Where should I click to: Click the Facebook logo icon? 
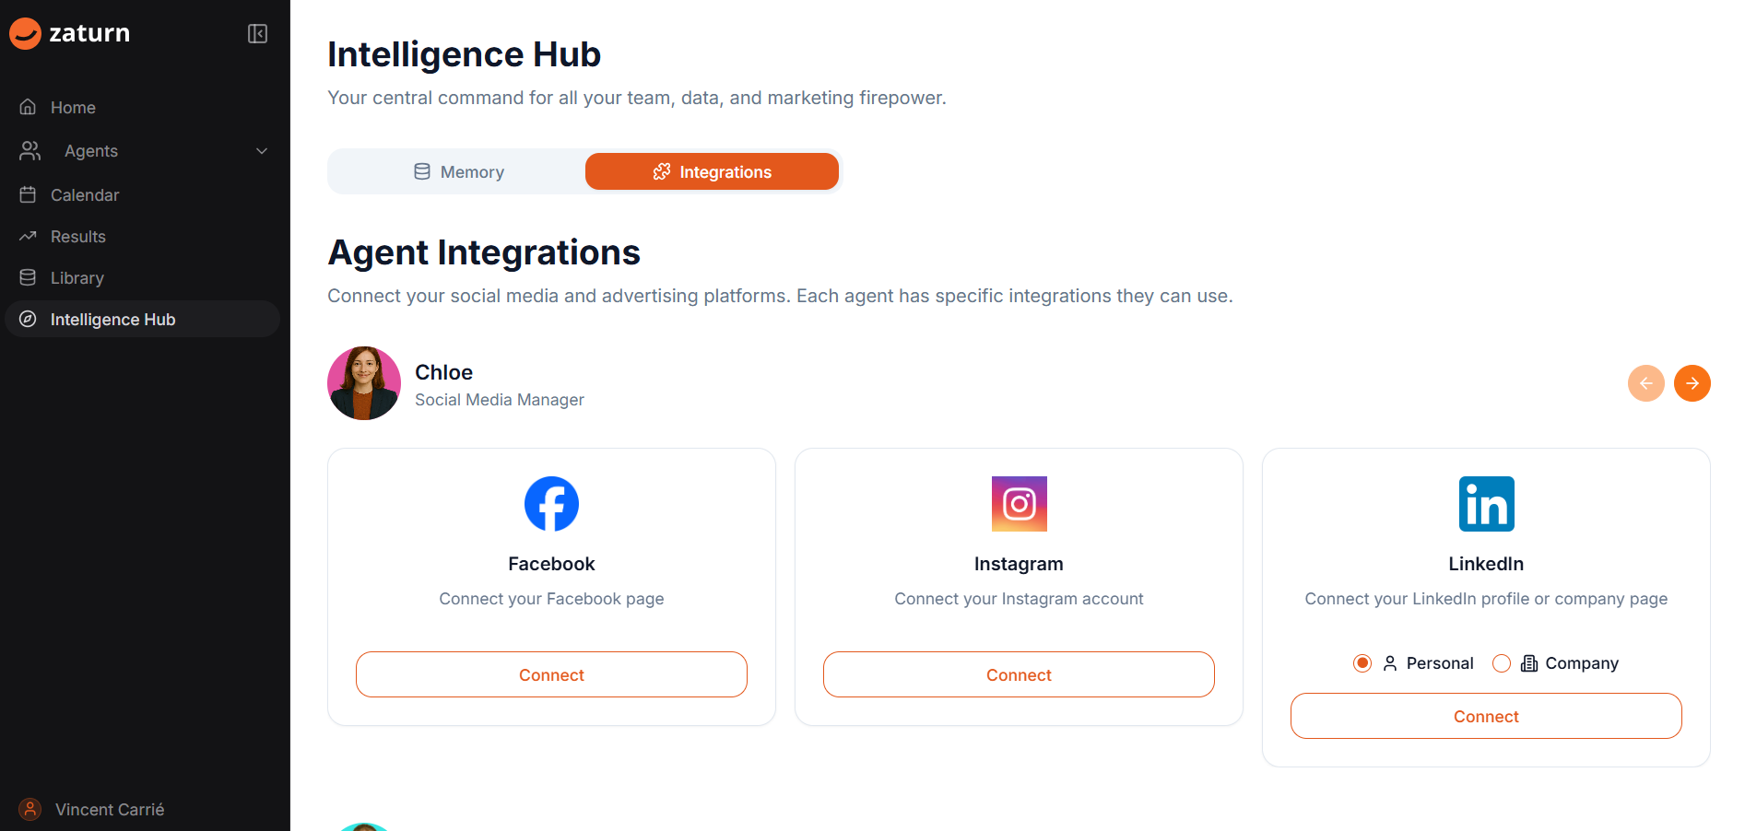click(x=551, y=504)
